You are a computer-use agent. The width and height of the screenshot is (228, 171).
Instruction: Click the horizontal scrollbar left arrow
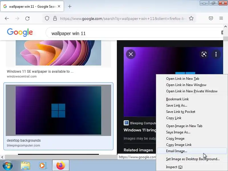tap(2, 157)
